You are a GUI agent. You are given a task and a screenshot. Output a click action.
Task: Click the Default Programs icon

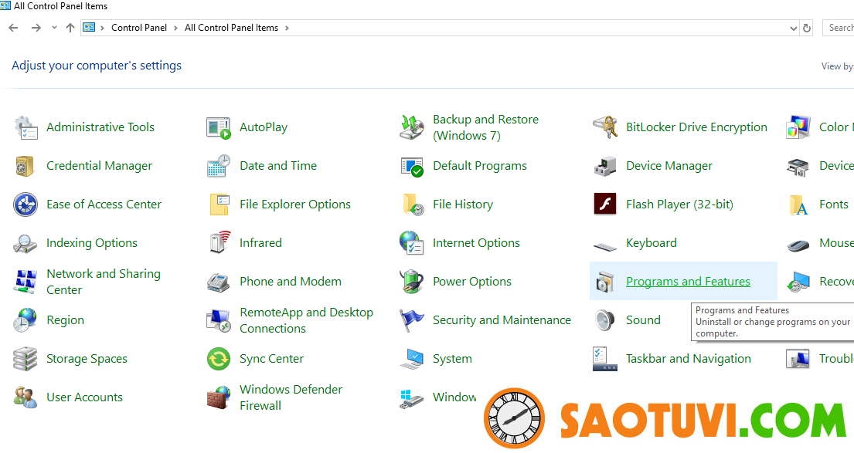(412, 167)
